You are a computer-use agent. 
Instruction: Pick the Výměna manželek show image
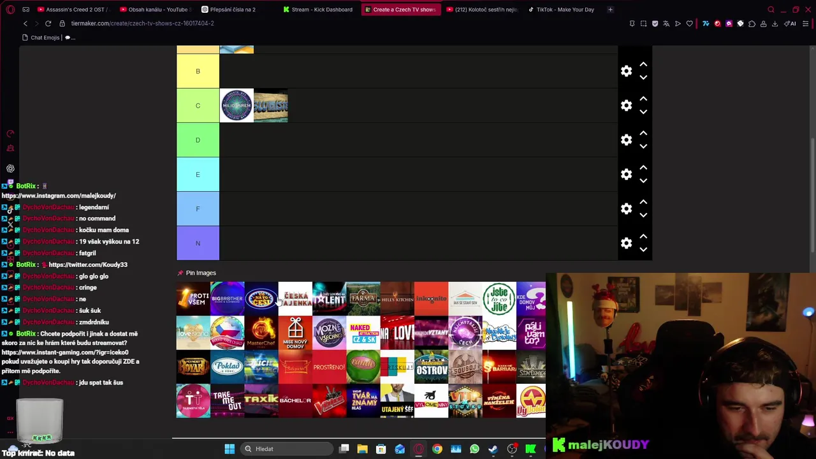[x=499, y=401]
